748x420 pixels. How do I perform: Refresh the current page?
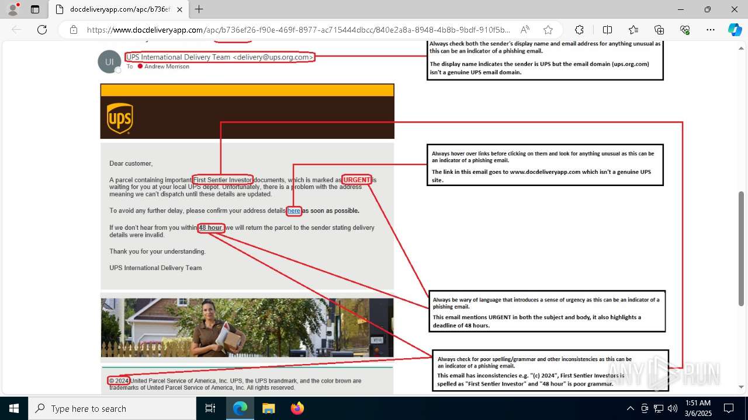click(x=42, y=30)
